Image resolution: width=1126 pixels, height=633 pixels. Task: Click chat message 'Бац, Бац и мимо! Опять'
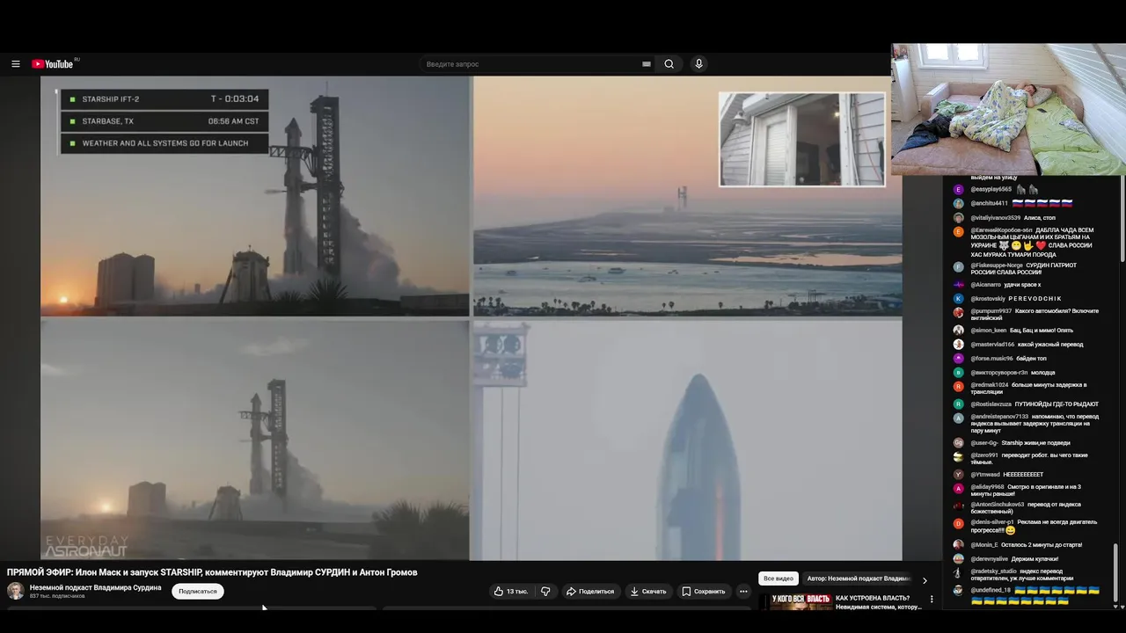coord(1042,331)
